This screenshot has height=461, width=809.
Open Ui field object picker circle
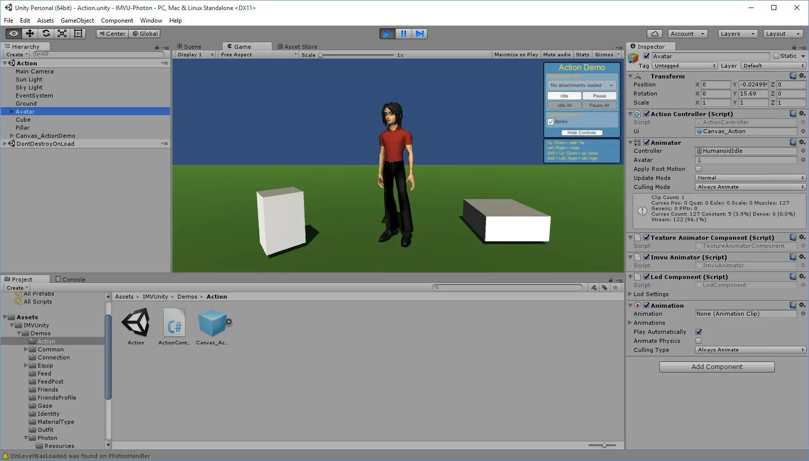[x=803, y=131]
